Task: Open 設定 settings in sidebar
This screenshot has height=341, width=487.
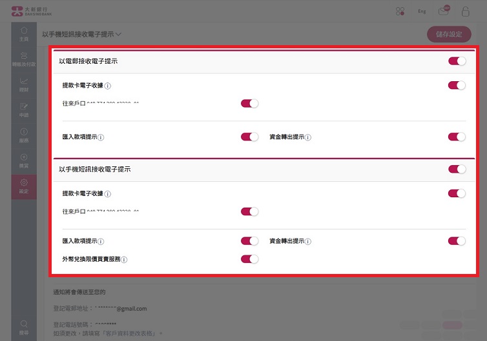Action: (24, 187)
